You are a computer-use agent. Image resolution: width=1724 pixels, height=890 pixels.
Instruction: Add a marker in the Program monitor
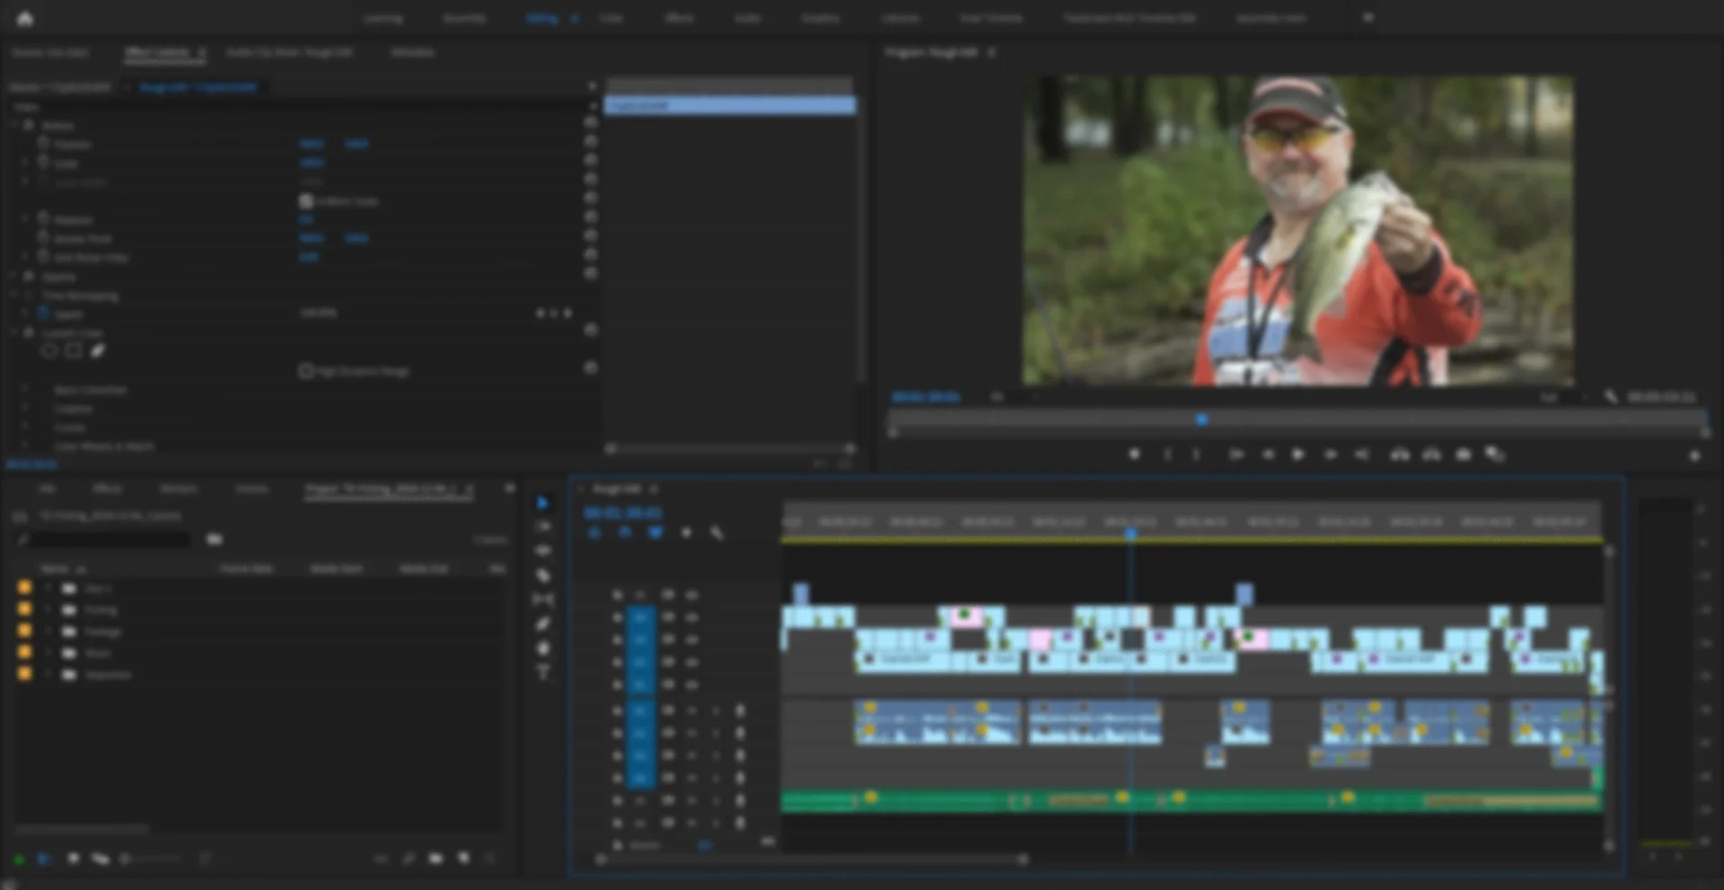(1134, 454)
